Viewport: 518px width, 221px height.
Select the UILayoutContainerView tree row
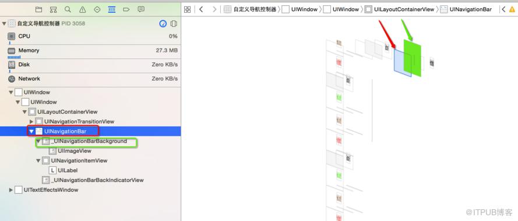click(x=90, y=112)
